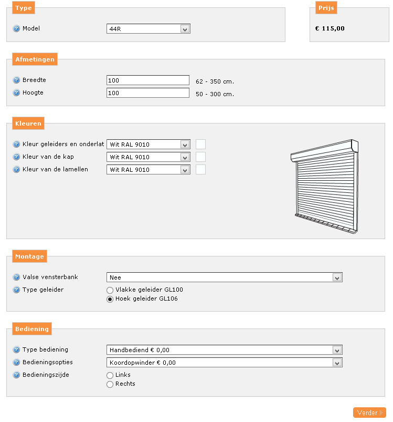
Task: Open the Type bediening dropdown
Action: click(x=224, y=350)
